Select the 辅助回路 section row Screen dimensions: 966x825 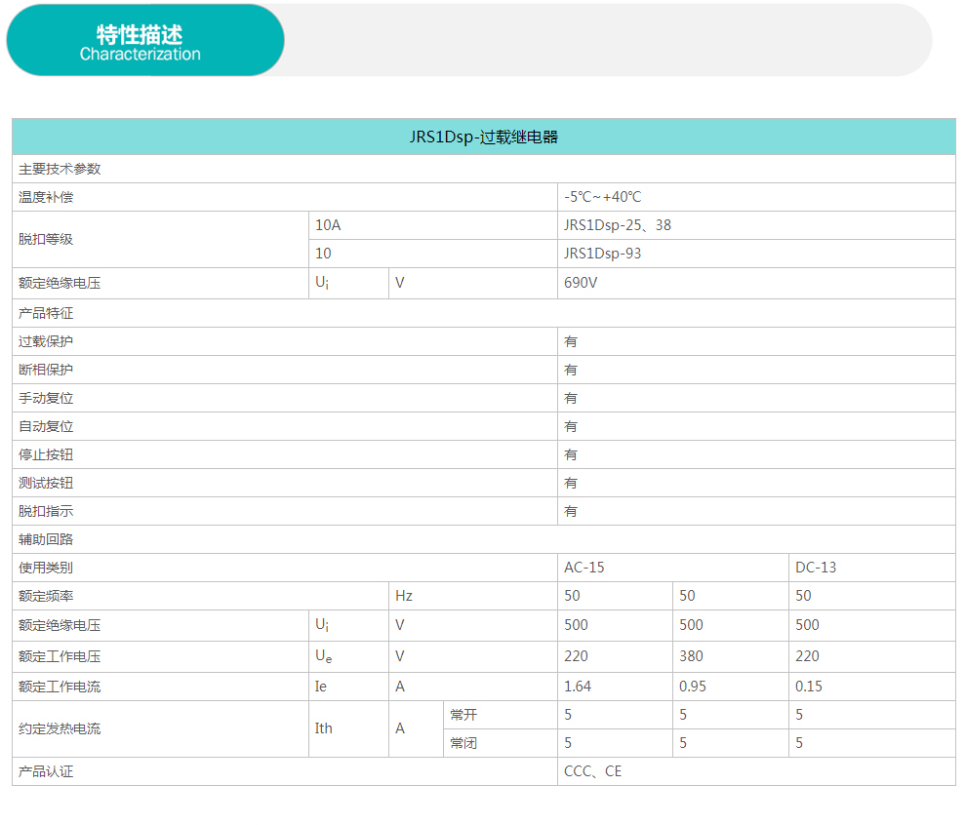[484, 540]
